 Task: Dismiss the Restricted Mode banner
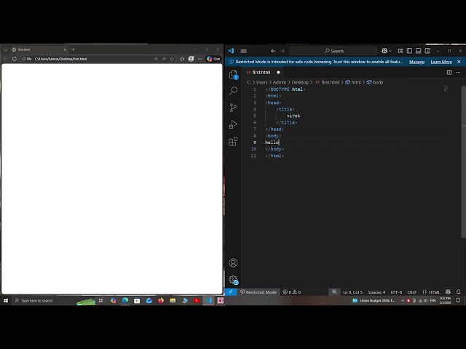pos(459,62)
